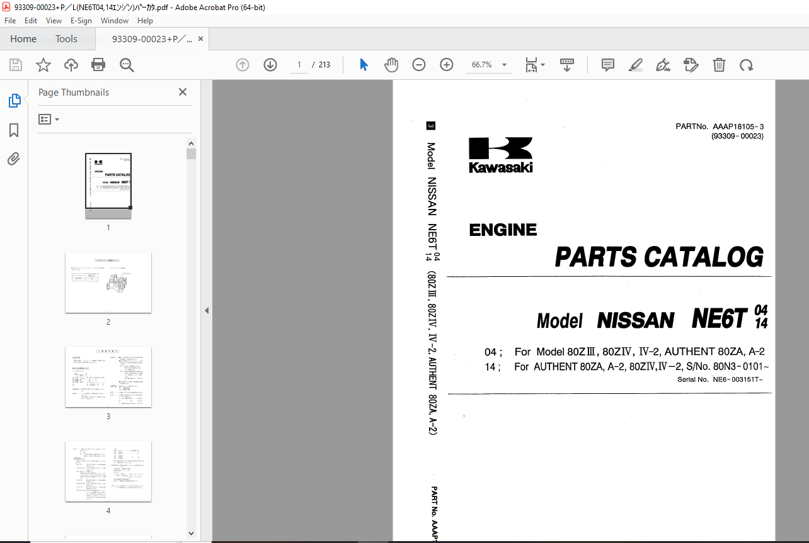Open the thumbnail options menu
The image size is (809, 543).
click(x=49, y=120)
